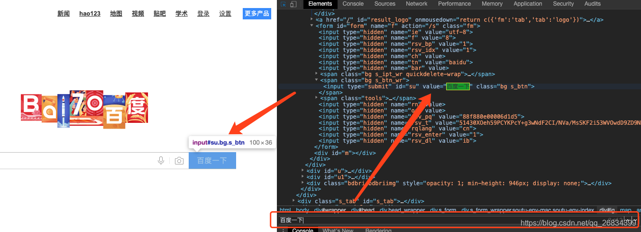Select the hidden input name="ie" line

click(396, 32)
